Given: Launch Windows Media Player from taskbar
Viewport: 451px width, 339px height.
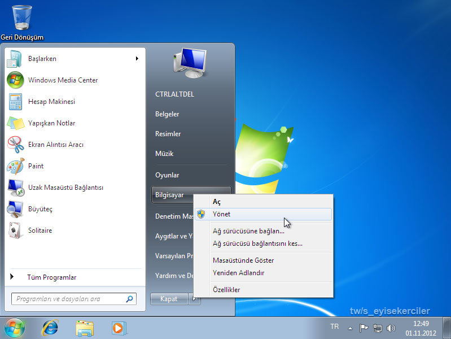Looking at the screenshot, I should (119, 328).
